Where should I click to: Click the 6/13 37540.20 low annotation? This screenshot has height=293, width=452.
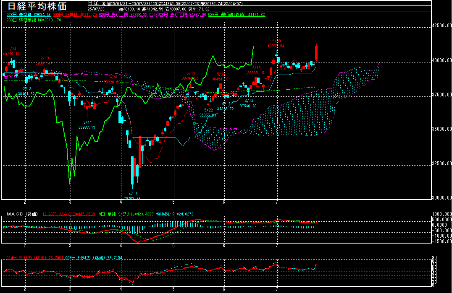click(x=248, y=104)
